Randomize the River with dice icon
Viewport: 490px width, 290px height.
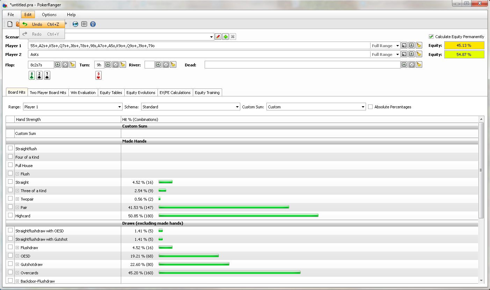(166, 65)
